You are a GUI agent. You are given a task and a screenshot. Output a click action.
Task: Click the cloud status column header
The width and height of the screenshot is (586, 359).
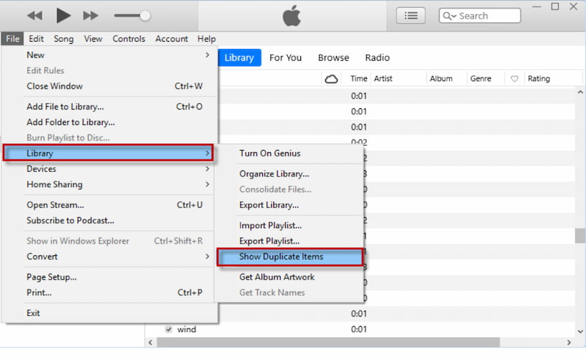click(331, 79)
